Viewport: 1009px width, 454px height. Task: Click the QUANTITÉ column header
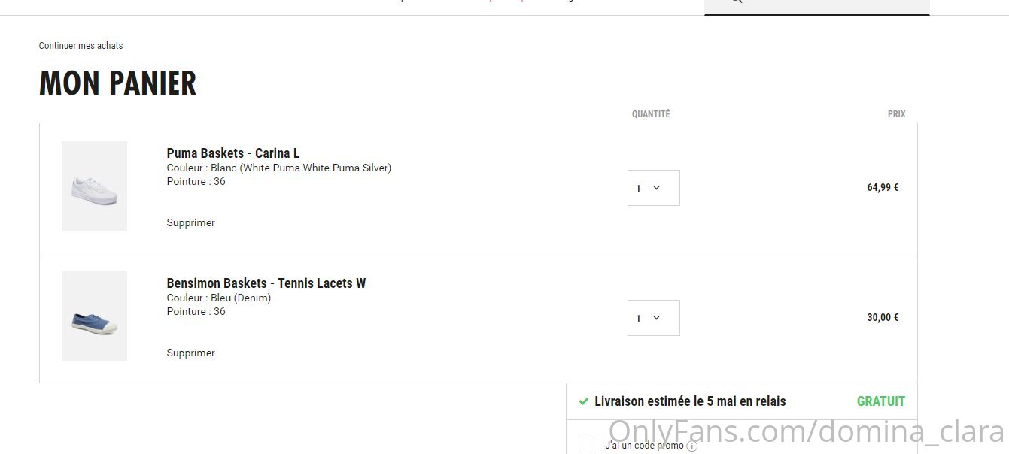pyautogui.click(x=651, y=114)
